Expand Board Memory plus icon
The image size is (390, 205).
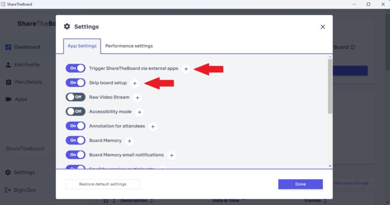(129, 141)
